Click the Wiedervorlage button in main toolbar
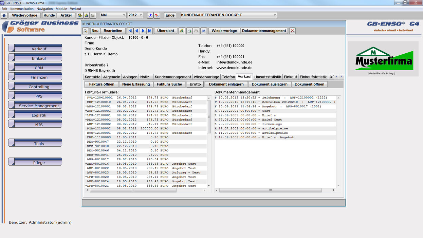The height and width of the screenshot is (238, 423). click(24, 15)
